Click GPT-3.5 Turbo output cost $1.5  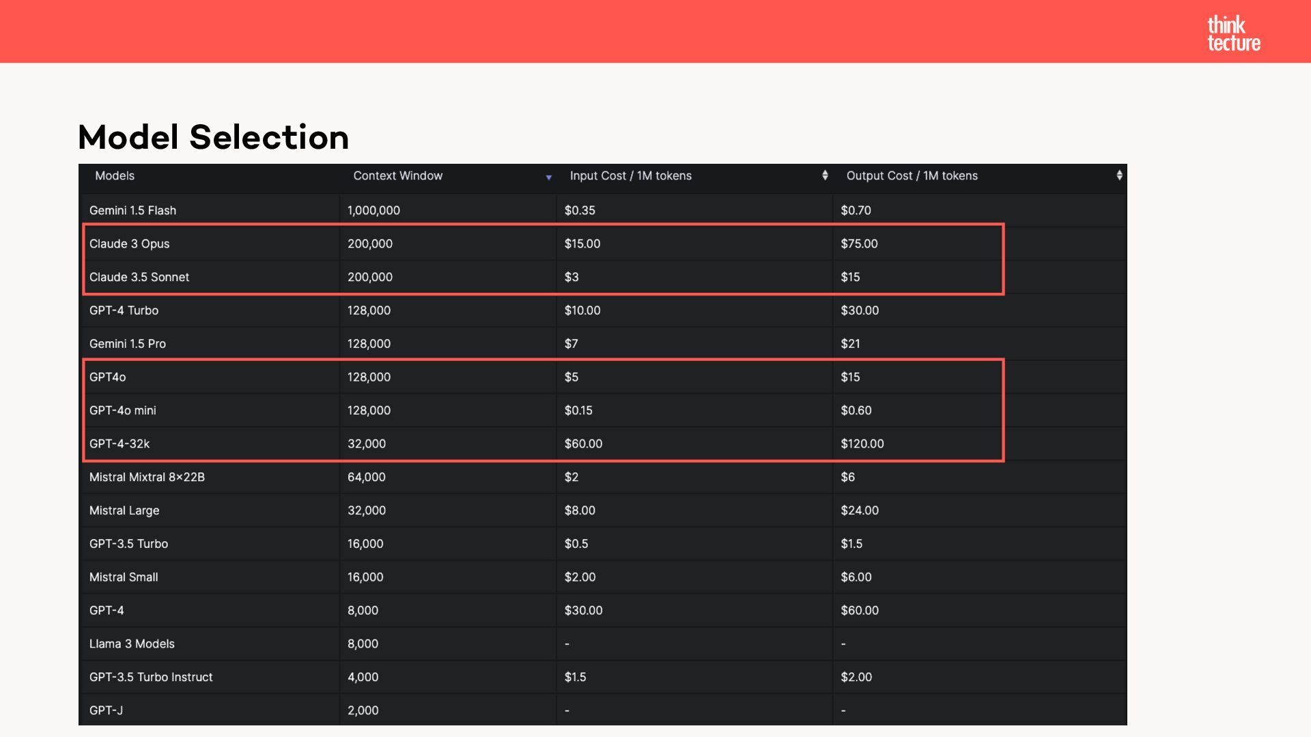pyautogui.click(x=851, y=544)
